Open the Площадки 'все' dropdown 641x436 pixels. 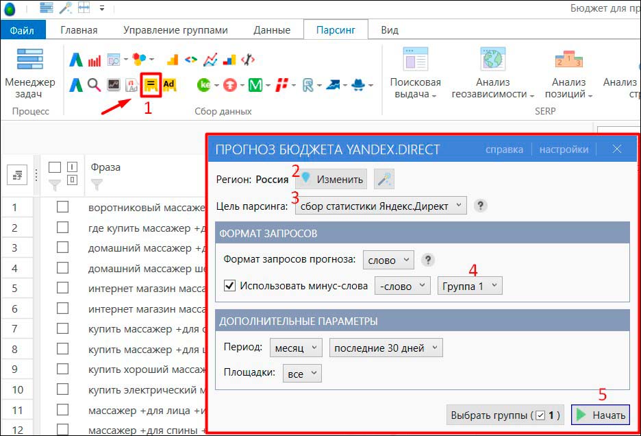pyautogui.click(x=302, y=374)
